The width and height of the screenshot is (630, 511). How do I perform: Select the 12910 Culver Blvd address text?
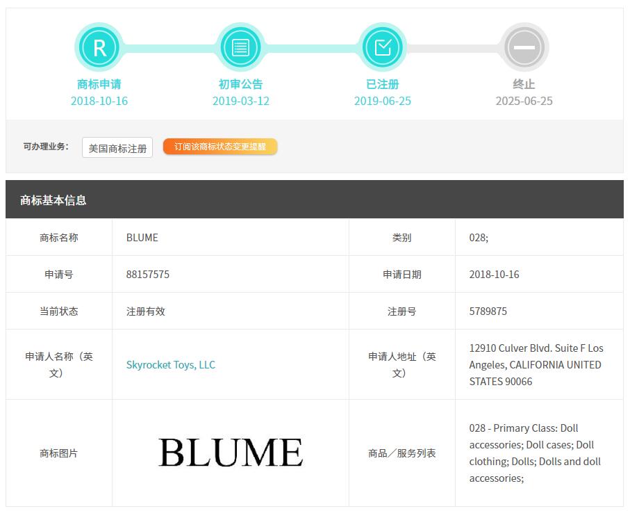(x=536, y=365)
